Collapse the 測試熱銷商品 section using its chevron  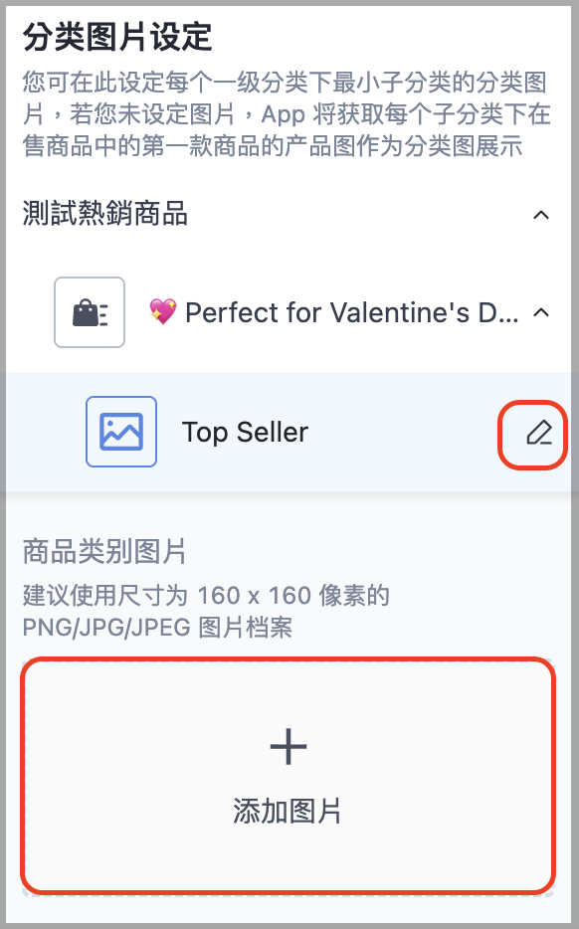(540, 215)
